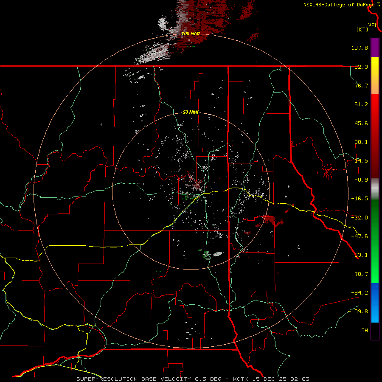Click the VEL legend title
Screen dimensions: 382x382
[x=373, y=25]
